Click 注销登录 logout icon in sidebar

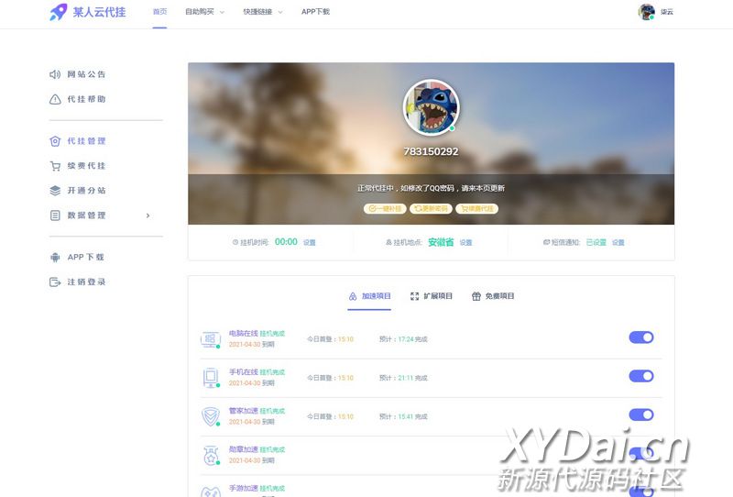pos(55,282)
